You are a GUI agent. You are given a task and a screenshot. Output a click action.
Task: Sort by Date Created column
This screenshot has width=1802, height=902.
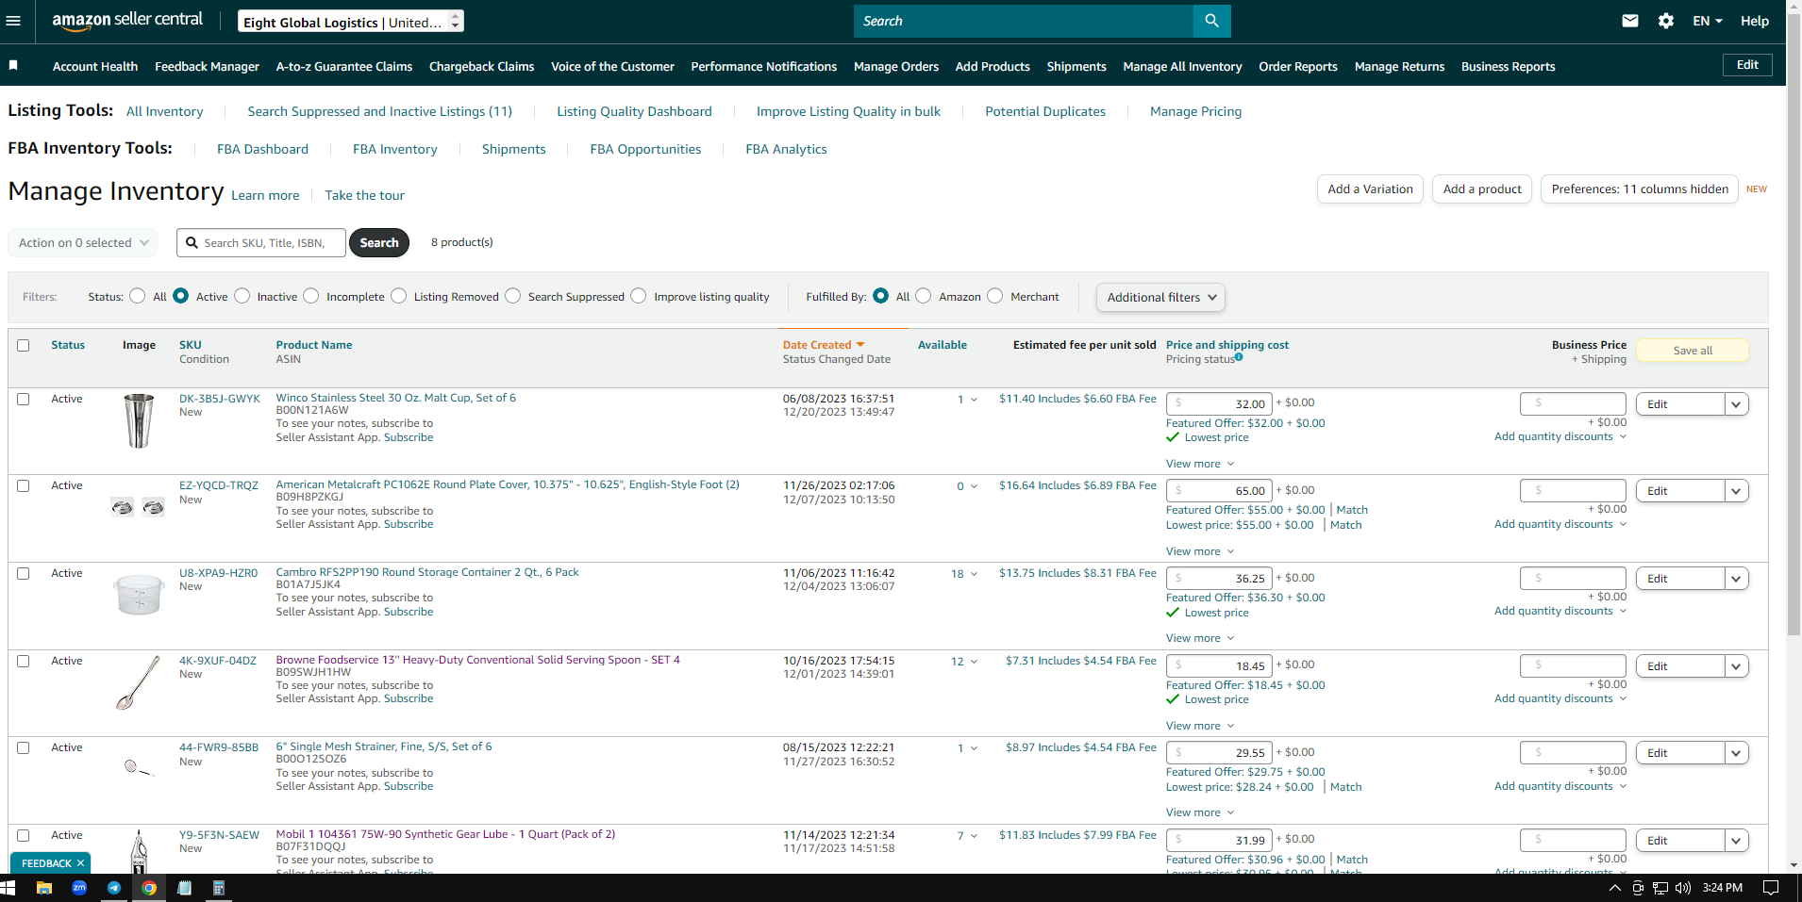(x=824, y=345)
